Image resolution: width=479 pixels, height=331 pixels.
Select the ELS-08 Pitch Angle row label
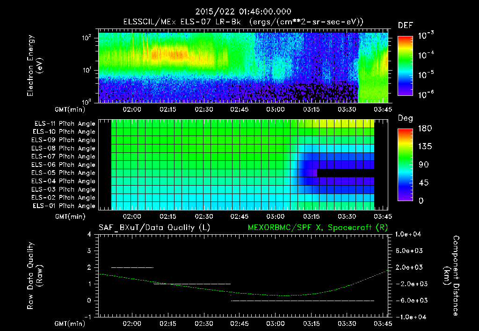[64, 148]
